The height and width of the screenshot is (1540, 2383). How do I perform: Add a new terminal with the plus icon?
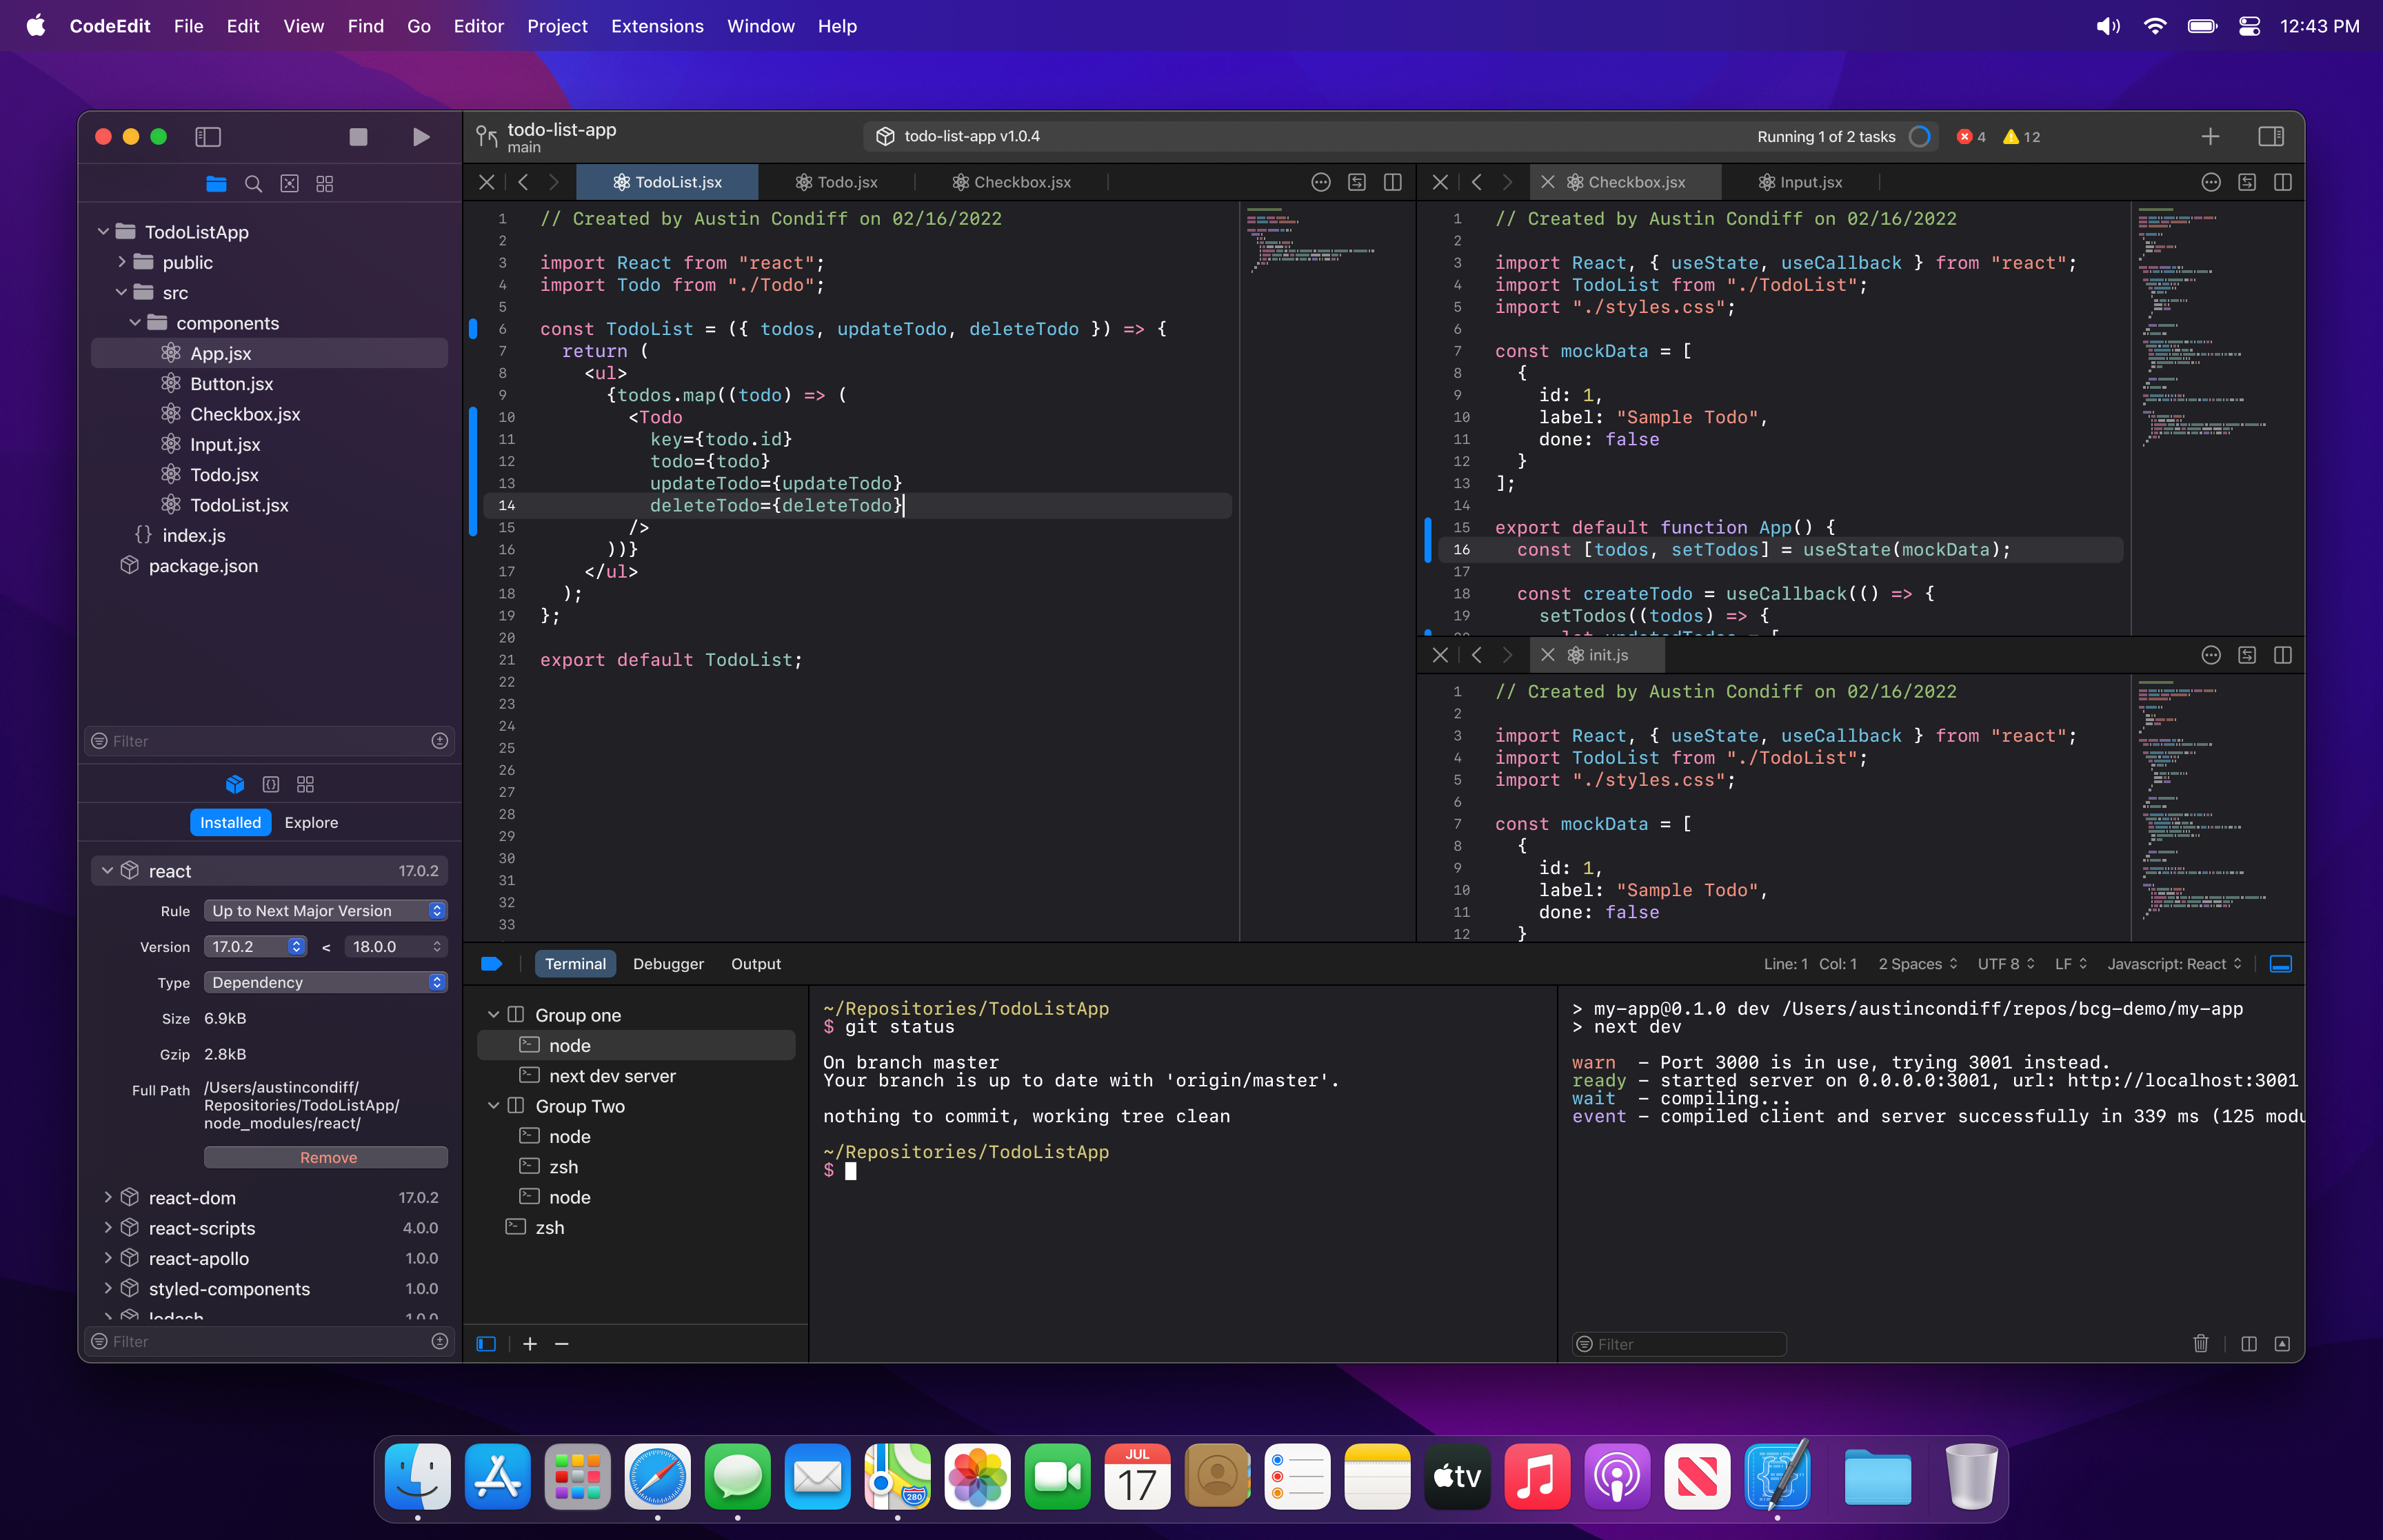531,1344
